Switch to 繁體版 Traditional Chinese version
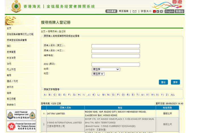The image size is (204, 133). tap(179, 11)
